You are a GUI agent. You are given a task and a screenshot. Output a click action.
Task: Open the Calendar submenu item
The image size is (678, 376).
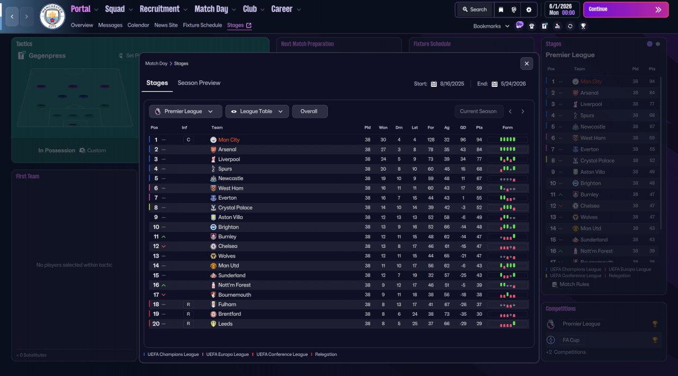coord(138,25)
